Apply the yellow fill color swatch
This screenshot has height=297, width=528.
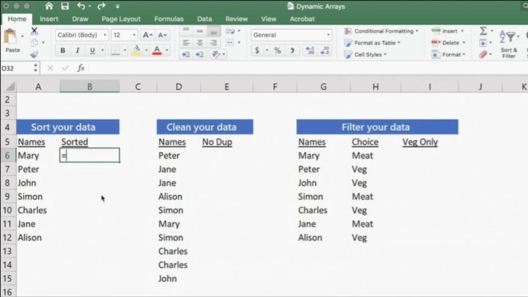[x=136, y=51]
